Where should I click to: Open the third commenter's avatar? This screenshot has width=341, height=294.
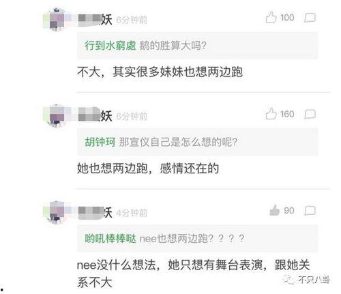point(57,212)
